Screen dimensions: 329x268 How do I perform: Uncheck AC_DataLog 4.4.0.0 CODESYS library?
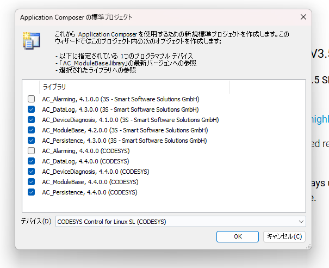31,161
